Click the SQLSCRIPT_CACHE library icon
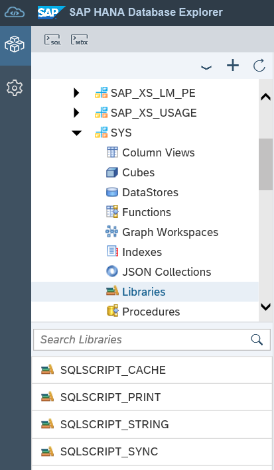 (47, 370)
